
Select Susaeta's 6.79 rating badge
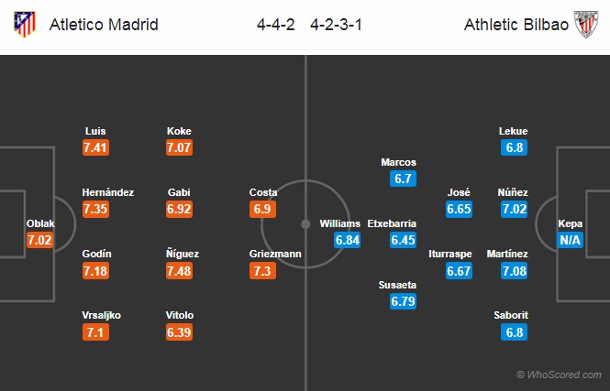(x=403, y=301)
